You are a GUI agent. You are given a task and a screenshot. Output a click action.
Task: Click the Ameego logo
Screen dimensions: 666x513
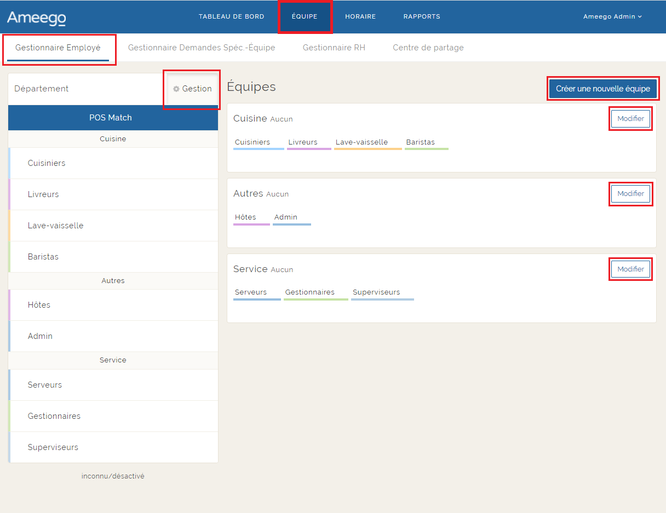[36, 18]
